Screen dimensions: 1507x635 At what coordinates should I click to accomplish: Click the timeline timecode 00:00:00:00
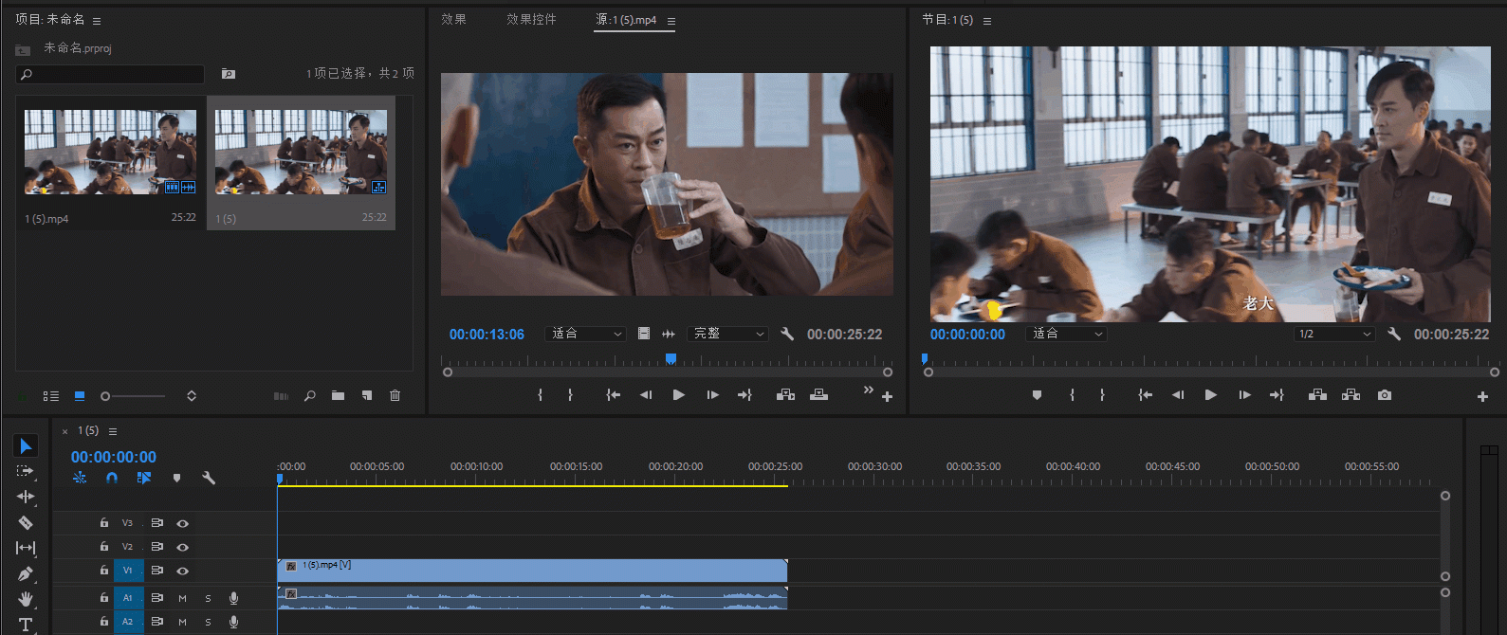(x=114, y=457)
